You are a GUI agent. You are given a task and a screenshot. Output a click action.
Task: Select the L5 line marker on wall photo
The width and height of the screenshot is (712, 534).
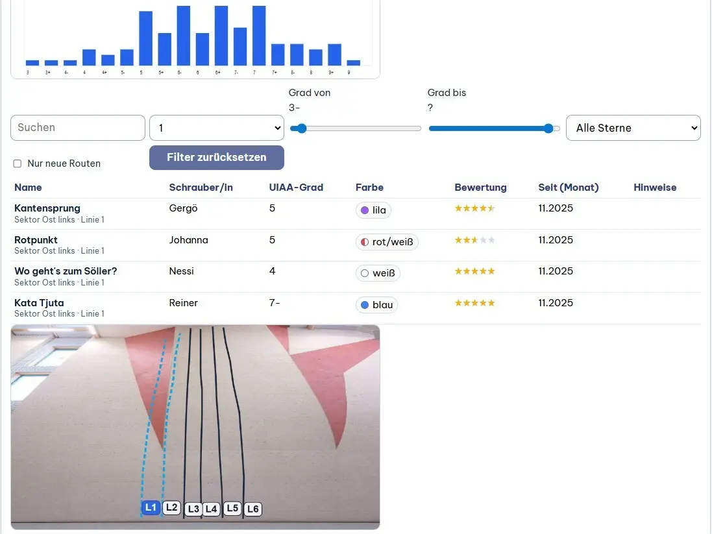pyautogui.click(x=232, y=508)
